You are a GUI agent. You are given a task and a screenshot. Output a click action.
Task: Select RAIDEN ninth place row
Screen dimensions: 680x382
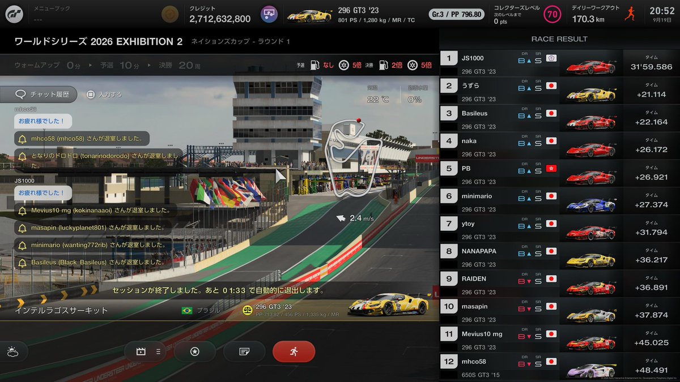[x=559, y=284]
